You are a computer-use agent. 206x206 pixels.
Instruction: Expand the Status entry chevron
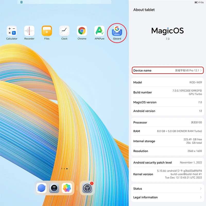(201, 188)
